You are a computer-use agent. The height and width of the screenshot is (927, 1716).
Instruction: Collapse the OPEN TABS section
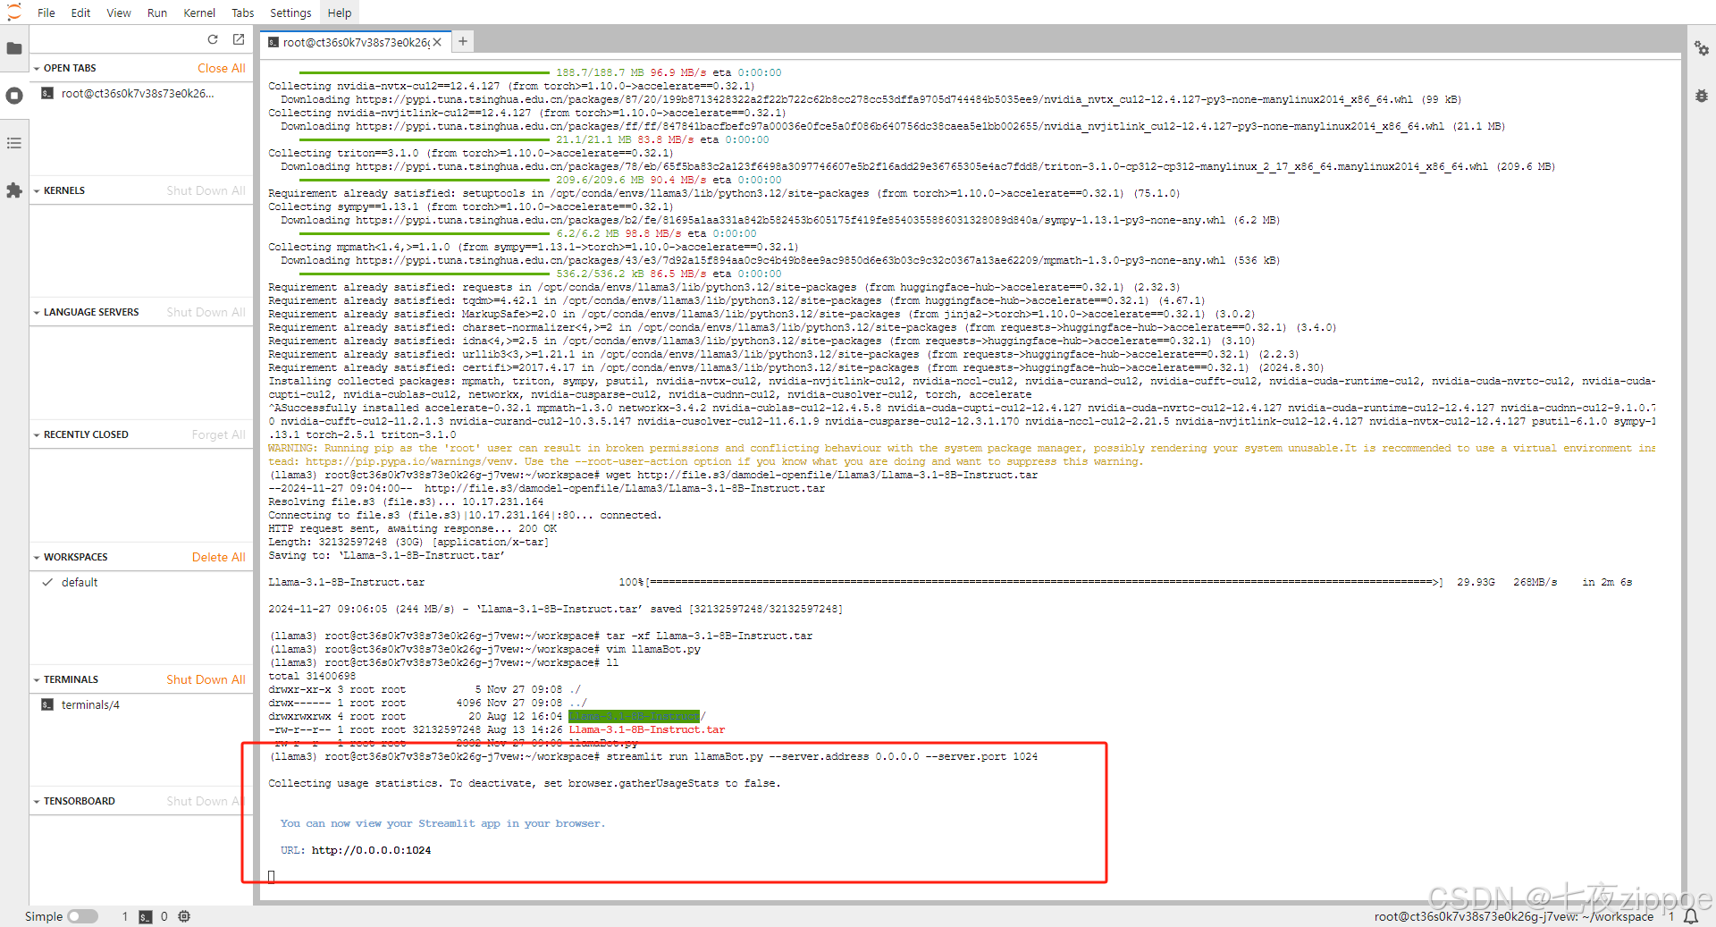[37, 68]
